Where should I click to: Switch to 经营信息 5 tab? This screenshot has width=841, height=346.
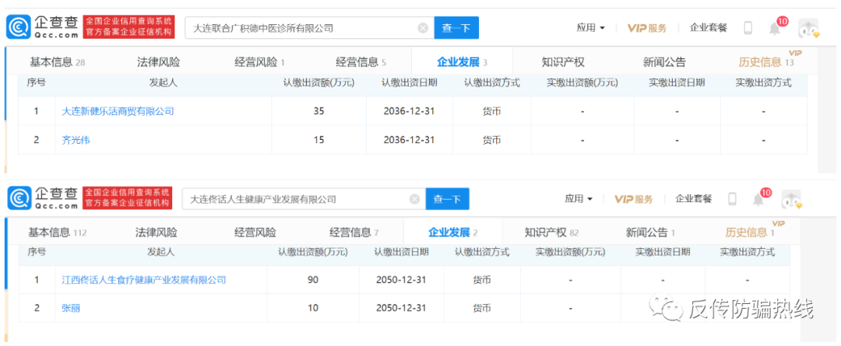tap(361, 62)
